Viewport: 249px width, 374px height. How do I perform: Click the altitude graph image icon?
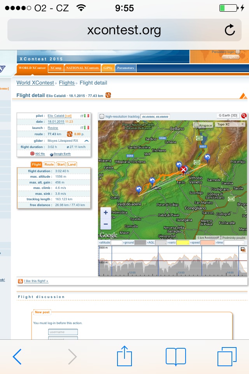(242, 249)
